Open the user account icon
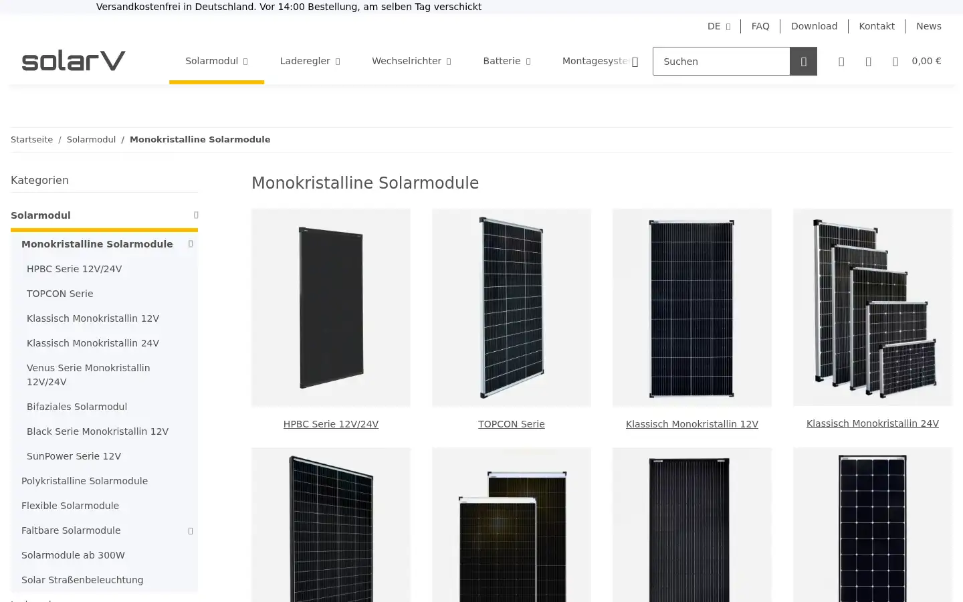The height and width of the screenshot is (602, 963). click(x=841, y=61)
